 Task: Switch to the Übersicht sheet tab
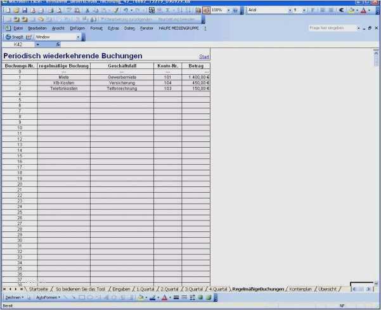328,289
